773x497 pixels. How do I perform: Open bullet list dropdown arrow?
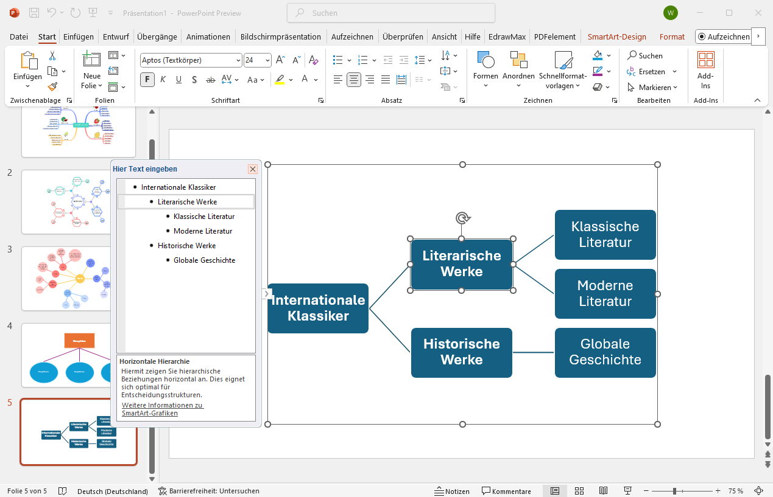[x=349, y=60]
